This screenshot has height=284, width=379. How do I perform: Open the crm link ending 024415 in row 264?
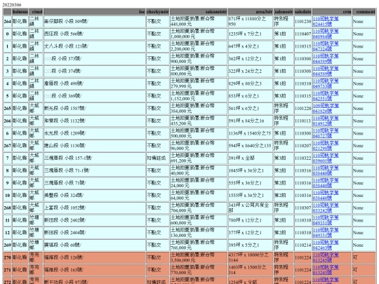click(326, 21)
